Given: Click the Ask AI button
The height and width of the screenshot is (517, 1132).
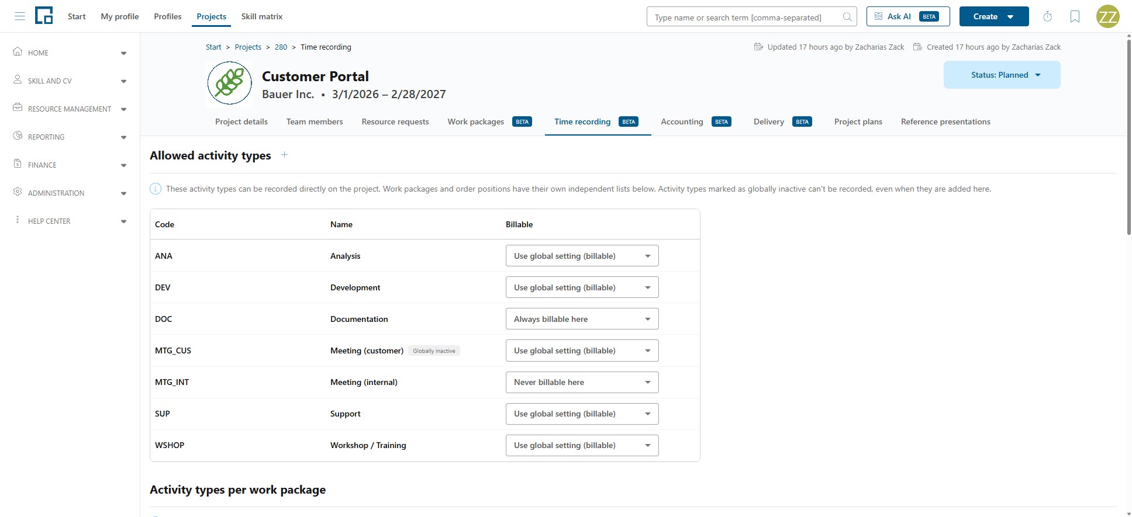Looking at the screenshot, I should 908,16.
